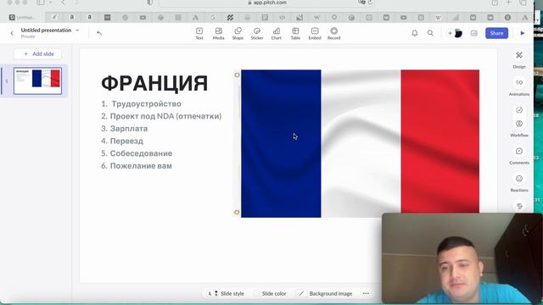Click the Зарплата list item
The height and width of the screenshot is (305, 543).
pyautogui.click(x=129, y=129)
